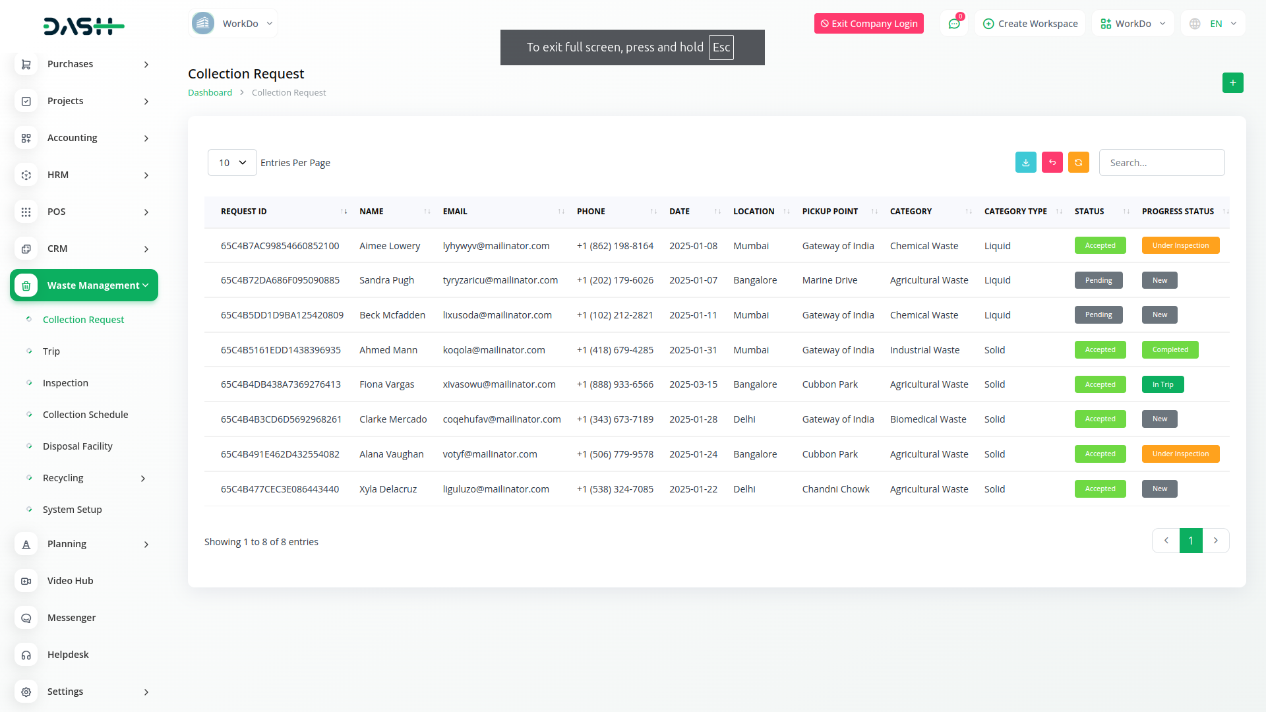Click the Helpdesk headset icon

point(26,655)
